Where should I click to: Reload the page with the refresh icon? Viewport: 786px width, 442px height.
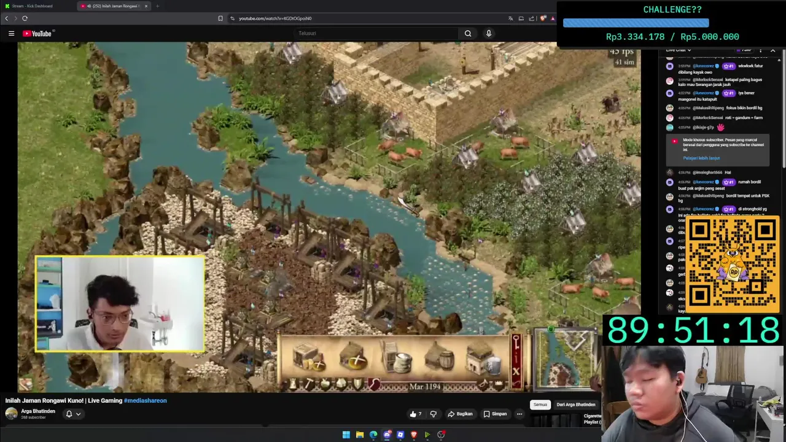pos(25,18)
